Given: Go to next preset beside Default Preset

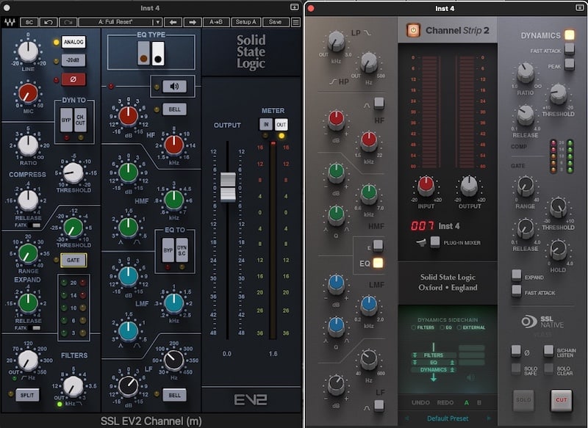Looking at the screenshot, I should coord(488,418).
